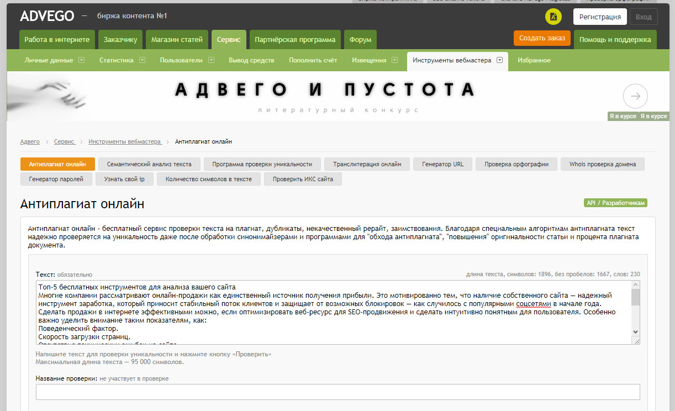Open the Помощь и поддержка tab
675x411 pixels.
(x=615, y=40)
